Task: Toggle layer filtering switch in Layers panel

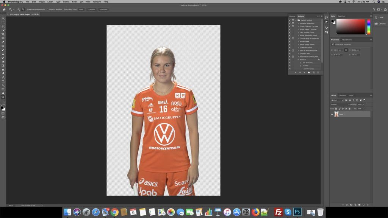Action: pyautogui.click(x=364, y=100)
